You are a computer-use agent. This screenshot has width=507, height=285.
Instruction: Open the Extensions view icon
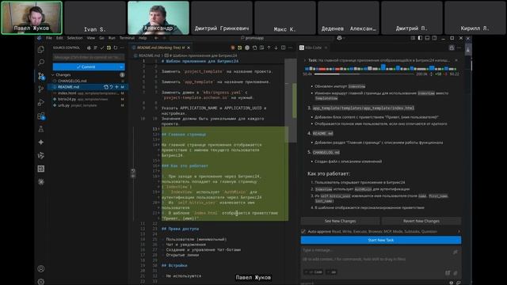[41, 116]
